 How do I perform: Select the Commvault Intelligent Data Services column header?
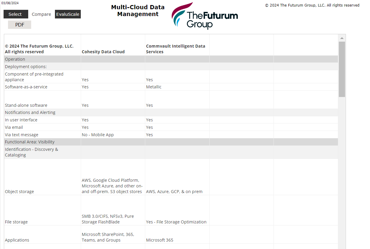(175, 49)
